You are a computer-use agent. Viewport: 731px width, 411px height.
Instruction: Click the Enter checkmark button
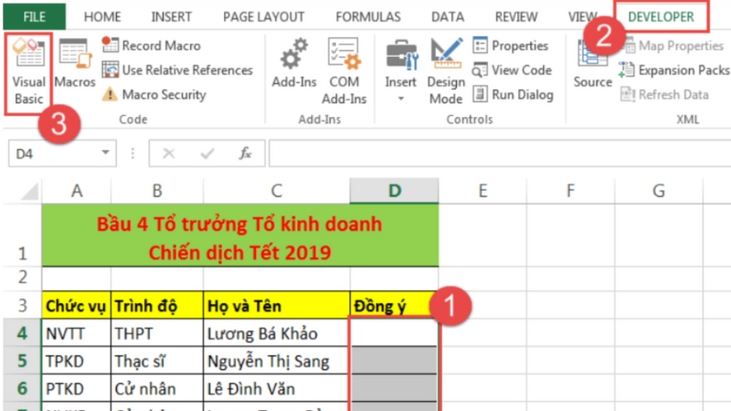[x=207, y=153]
